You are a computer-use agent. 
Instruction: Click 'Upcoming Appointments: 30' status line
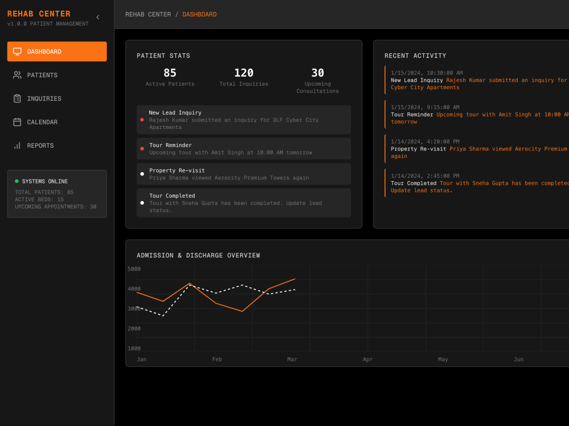[56, 207]
